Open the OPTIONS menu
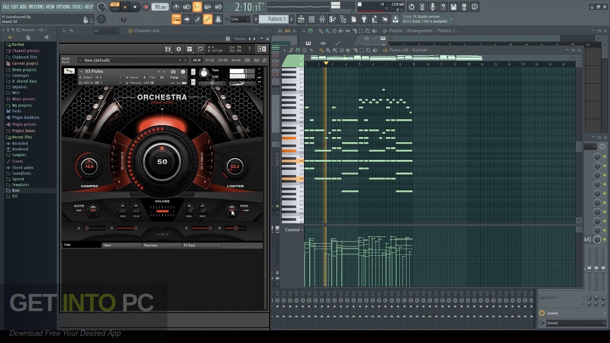 [63, 7]
